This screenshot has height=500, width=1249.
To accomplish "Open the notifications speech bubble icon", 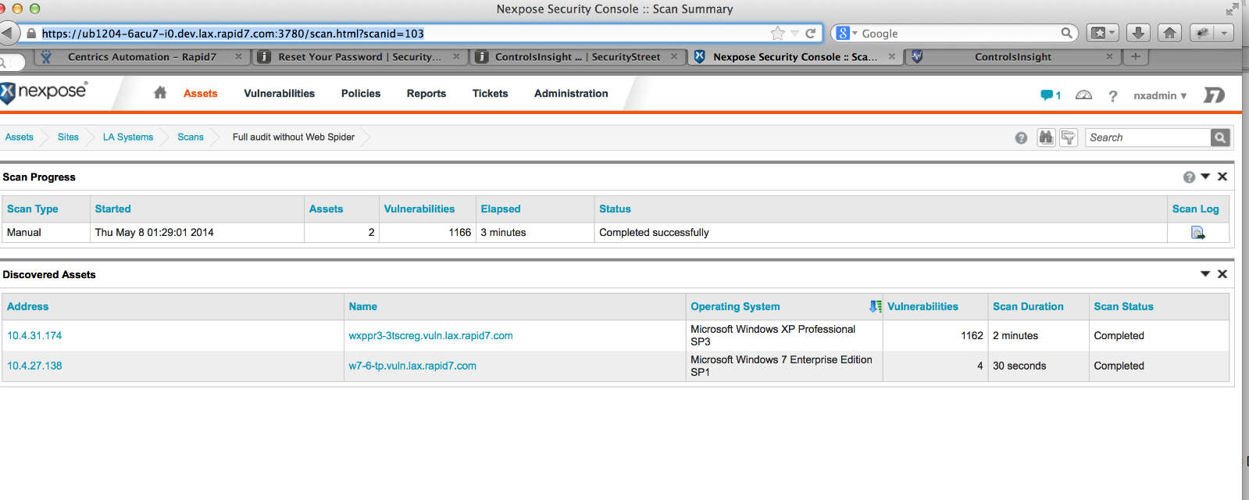I will 1047,95.
